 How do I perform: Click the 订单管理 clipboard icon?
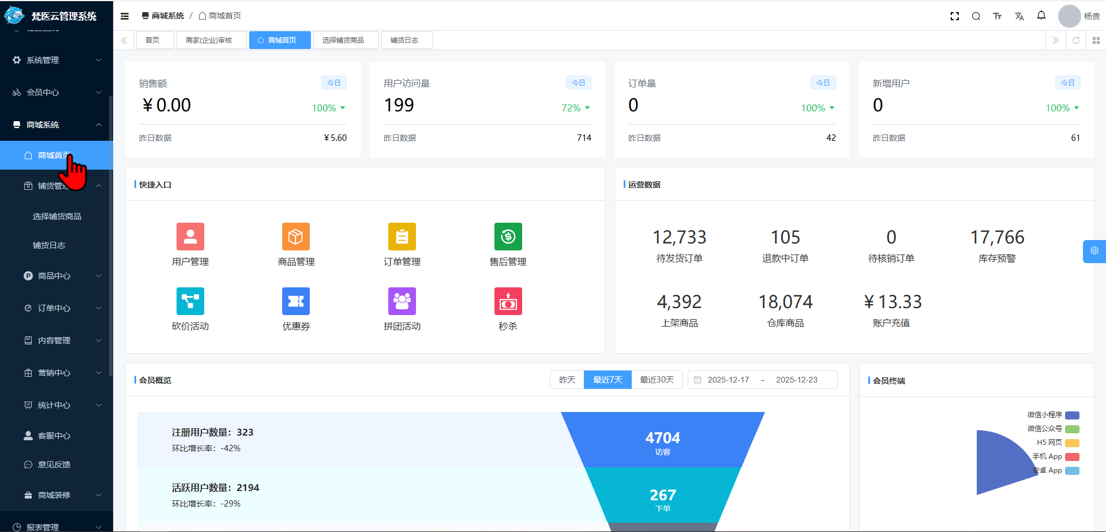402,237
